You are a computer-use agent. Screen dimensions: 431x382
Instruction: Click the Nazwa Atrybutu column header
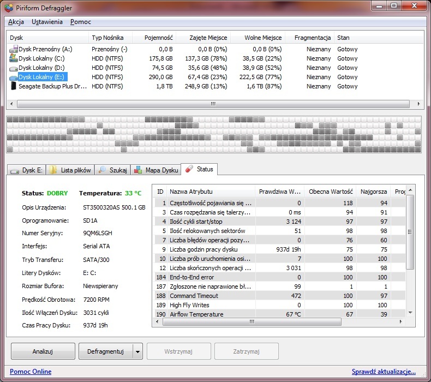click(211, 192)
